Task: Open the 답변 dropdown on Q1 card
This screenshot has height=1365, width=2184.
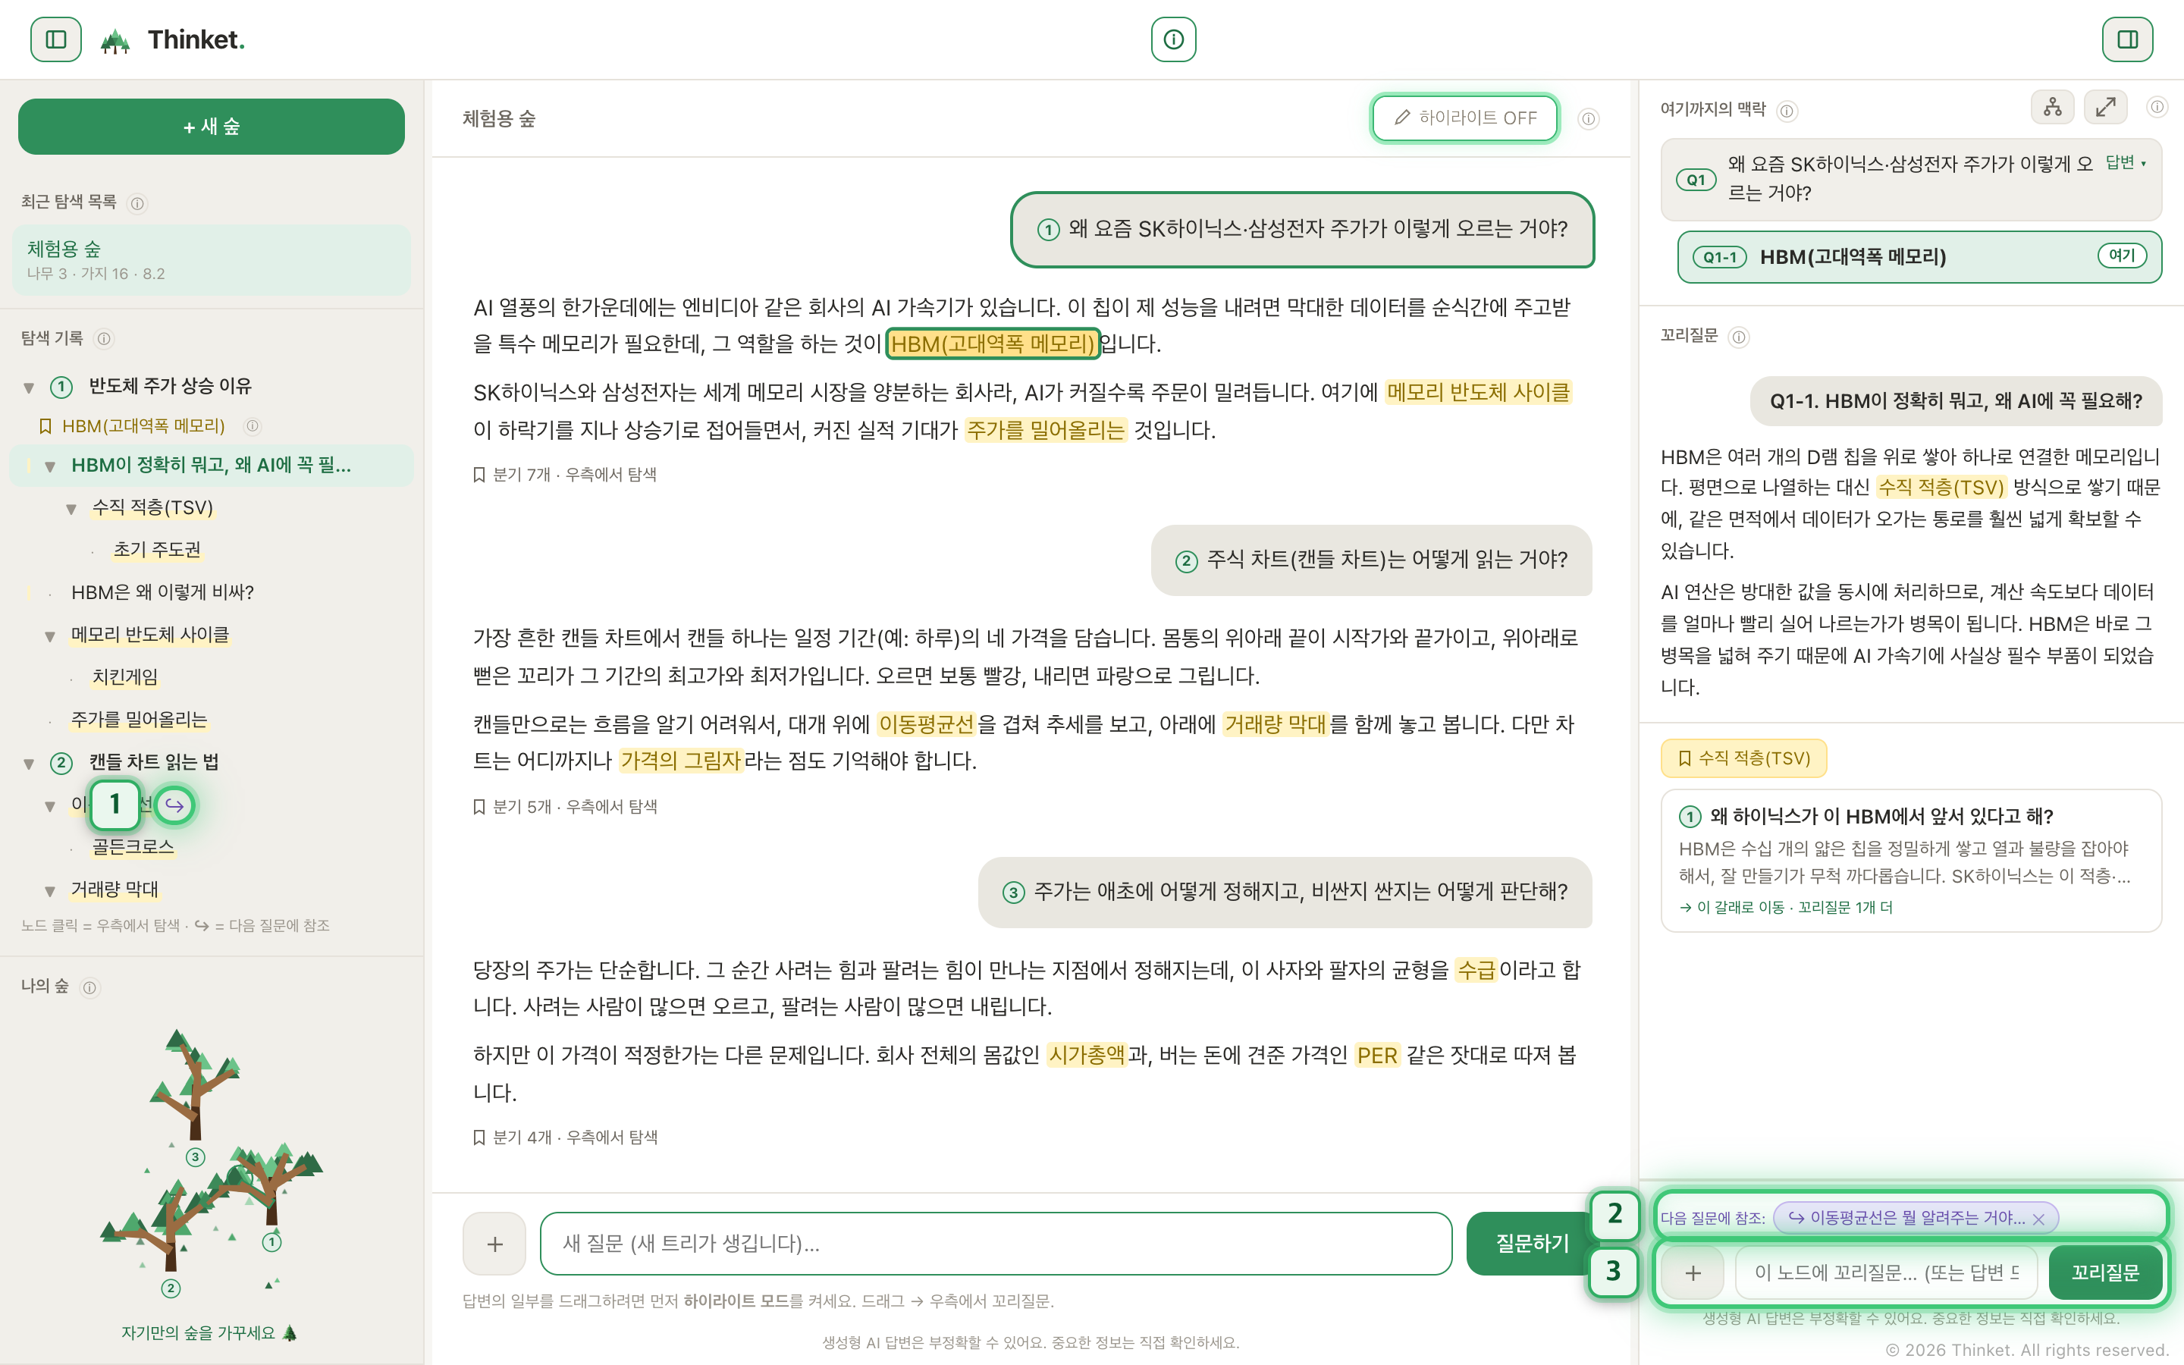Action: point(2126,162)
